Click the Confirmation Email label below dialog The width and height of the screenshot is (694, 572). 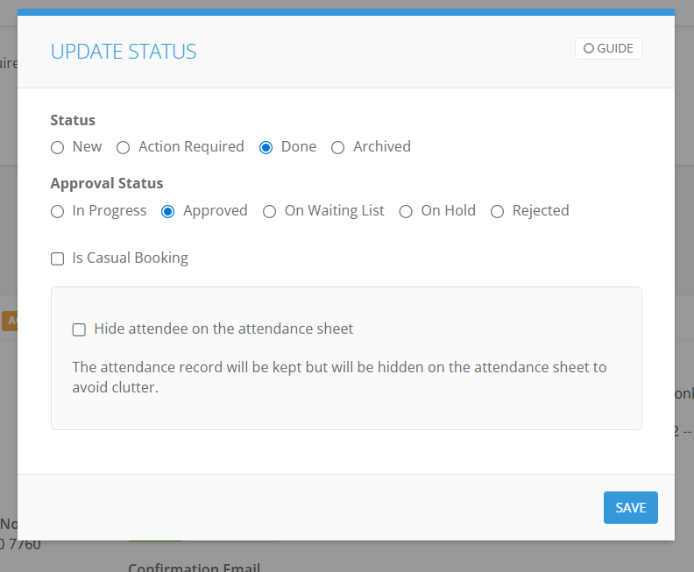coord(193,565)
